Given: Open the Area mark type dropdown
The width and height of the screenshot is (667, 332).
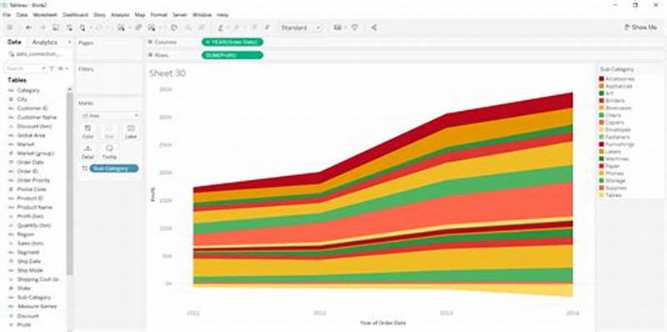Looking at the screenshot, I should (109, 115).
